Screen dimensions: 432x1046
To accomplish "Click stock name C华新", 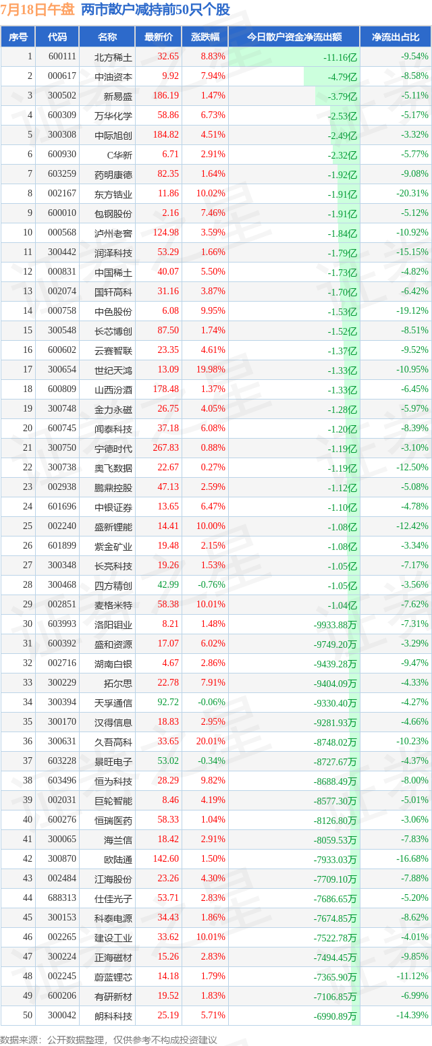I will (119, 155).
